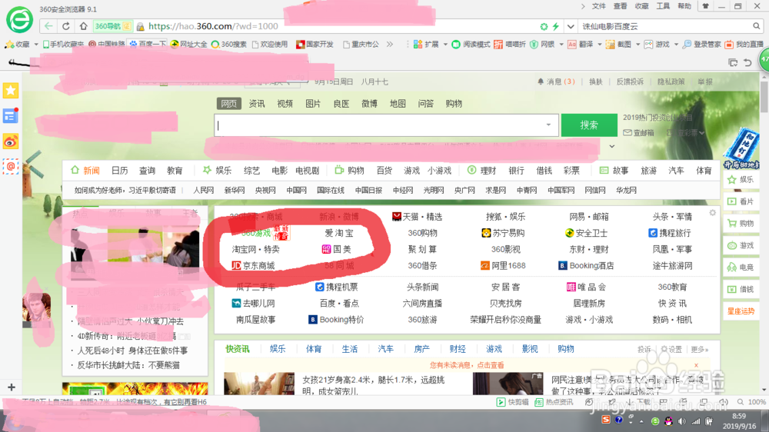Click the green 搜索 button
Screen dimensions: 769x432
pos(589,125)
